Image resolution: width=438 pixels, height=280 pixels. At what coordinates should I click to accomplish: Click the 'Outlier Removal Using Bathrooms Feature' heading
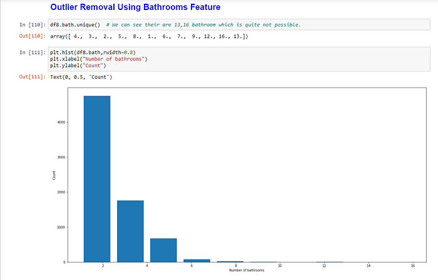(135, 7)
